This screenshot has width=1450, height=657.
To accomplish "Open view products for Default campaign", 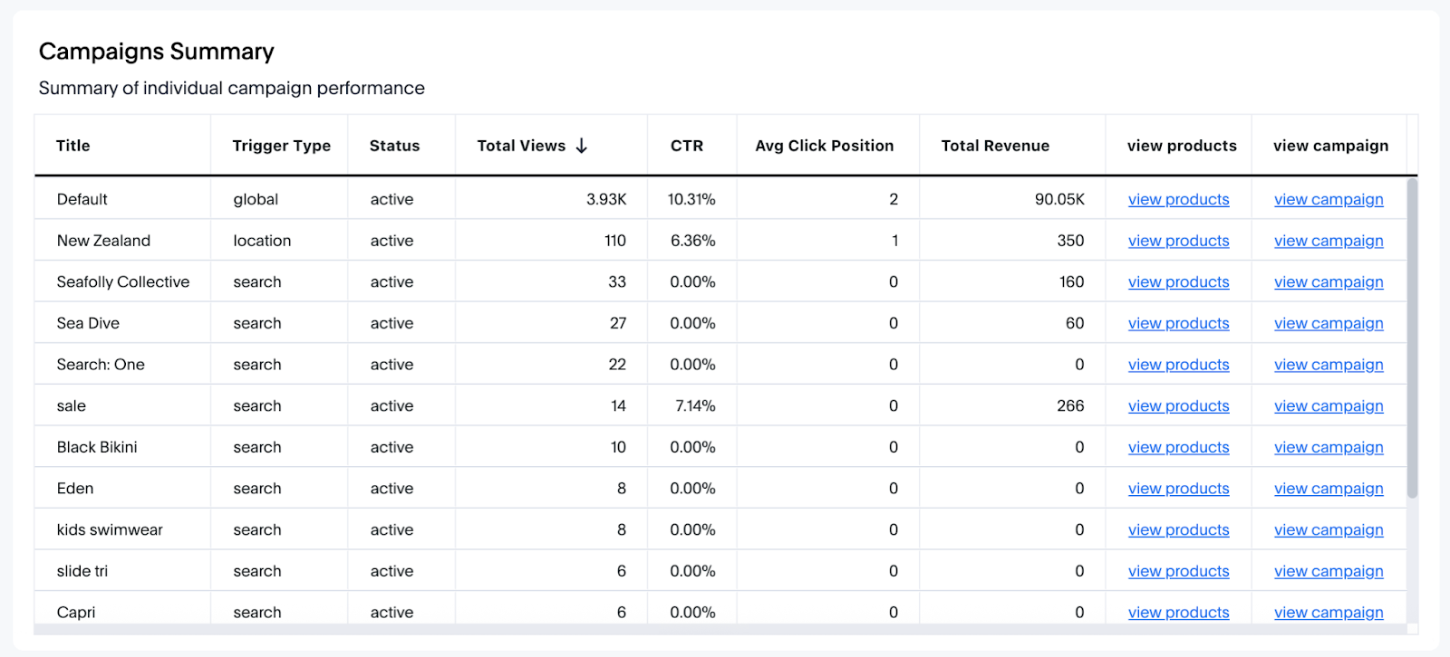I will coord(1178,200).
